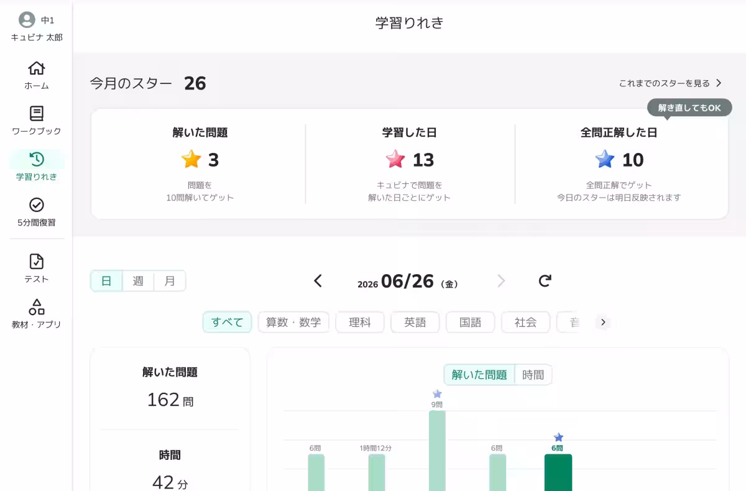Click the star above the 9問 bar

(437, 393)
